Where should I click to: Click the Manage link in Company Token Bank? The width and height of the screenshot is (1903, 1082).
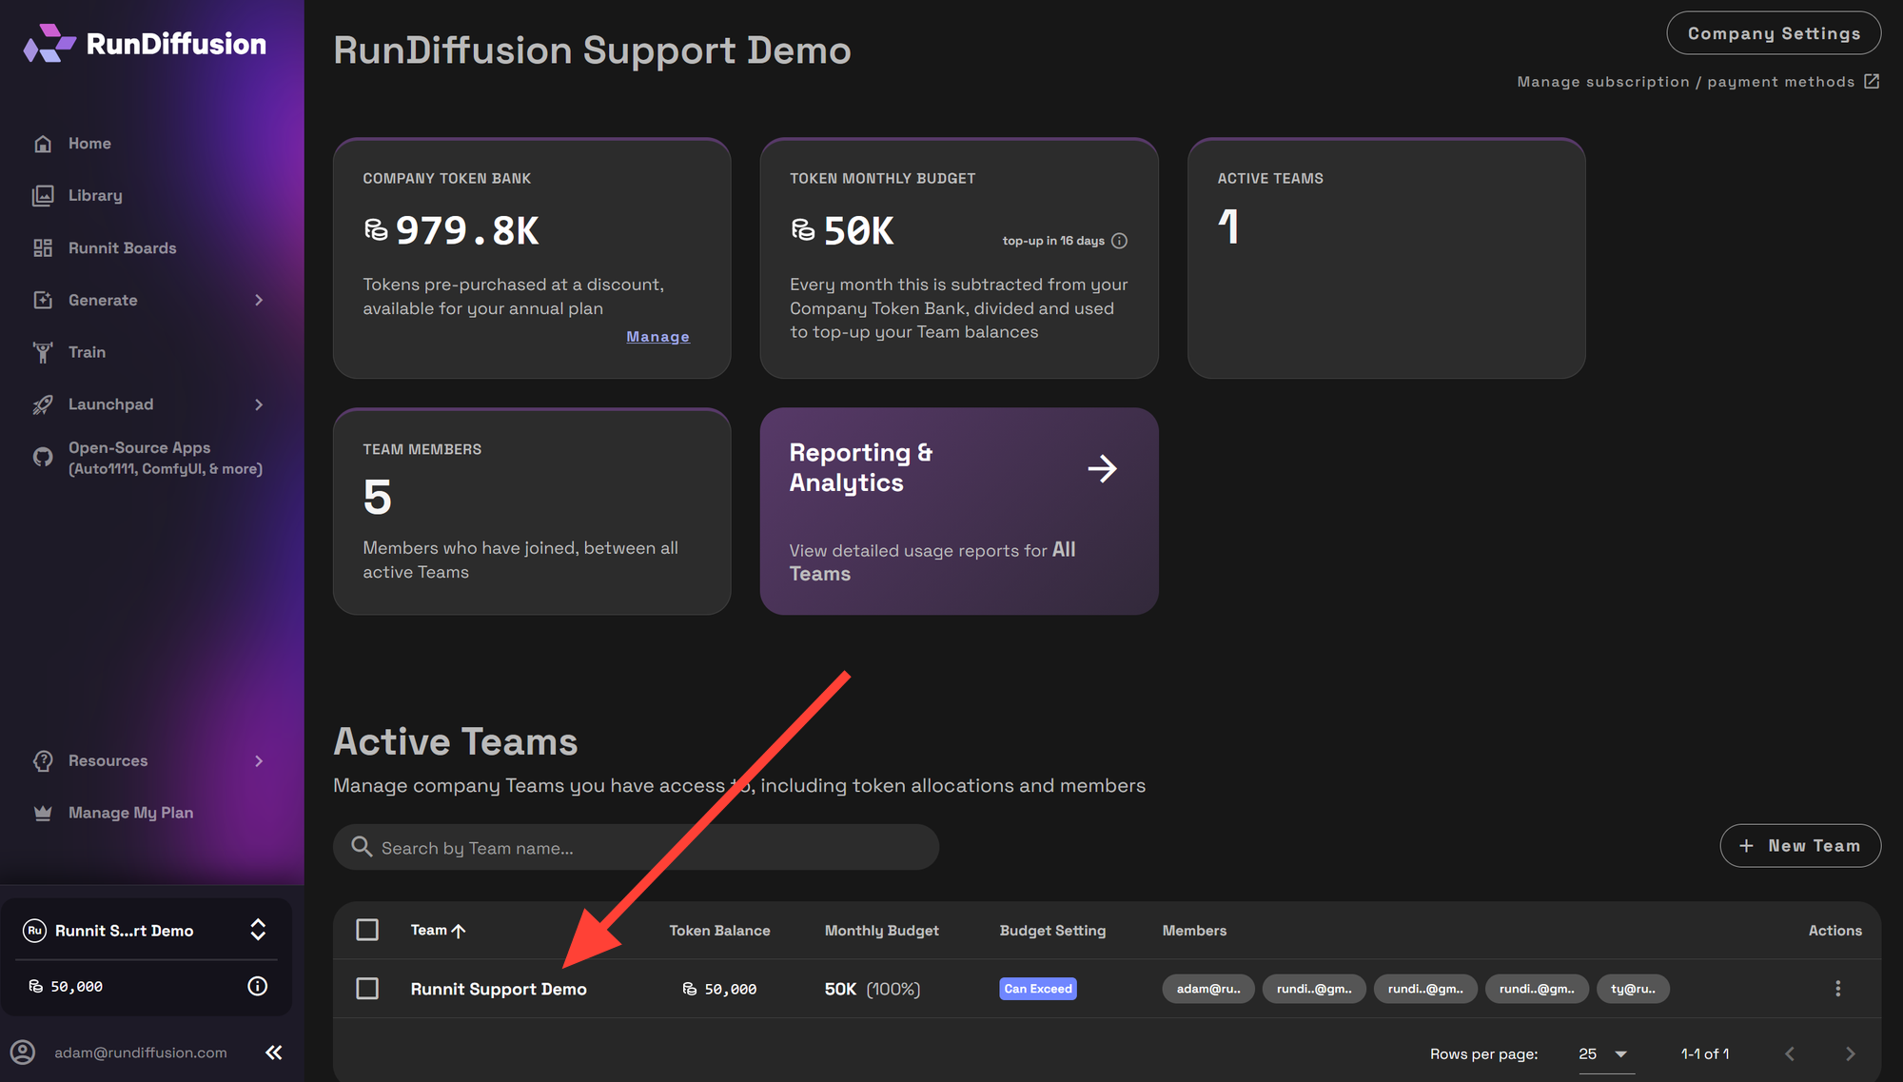point(657,336)
